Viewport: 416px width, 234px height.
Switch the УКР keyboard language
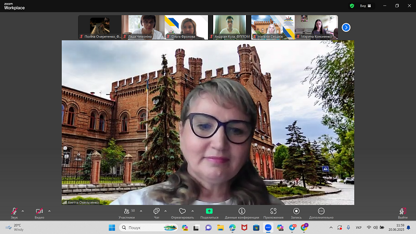click(359, 228)
